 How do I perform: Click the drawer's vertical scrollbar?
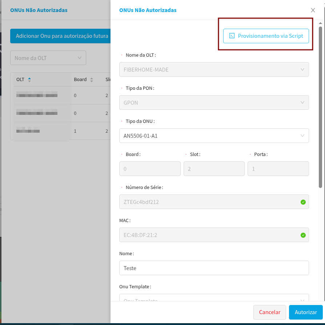click(320, 109)
